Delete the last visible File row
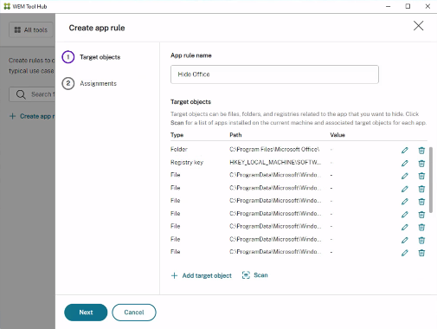The width and height of the screenshot is (437, 329). click(x=421, y=253)
